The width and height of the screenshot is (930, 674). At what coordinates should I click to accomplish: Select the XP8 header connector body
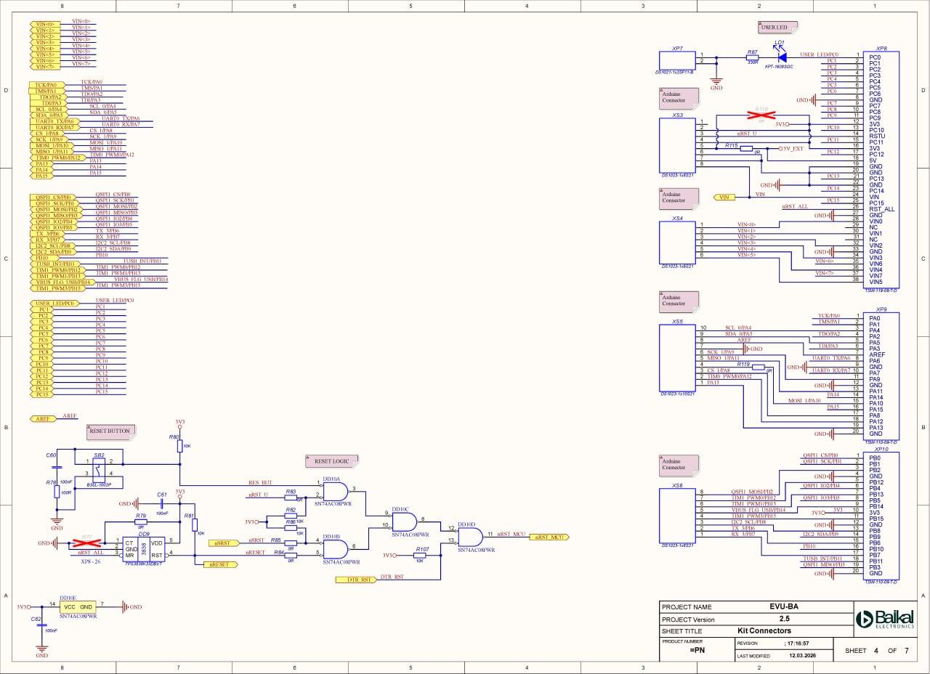coord(881,169)
